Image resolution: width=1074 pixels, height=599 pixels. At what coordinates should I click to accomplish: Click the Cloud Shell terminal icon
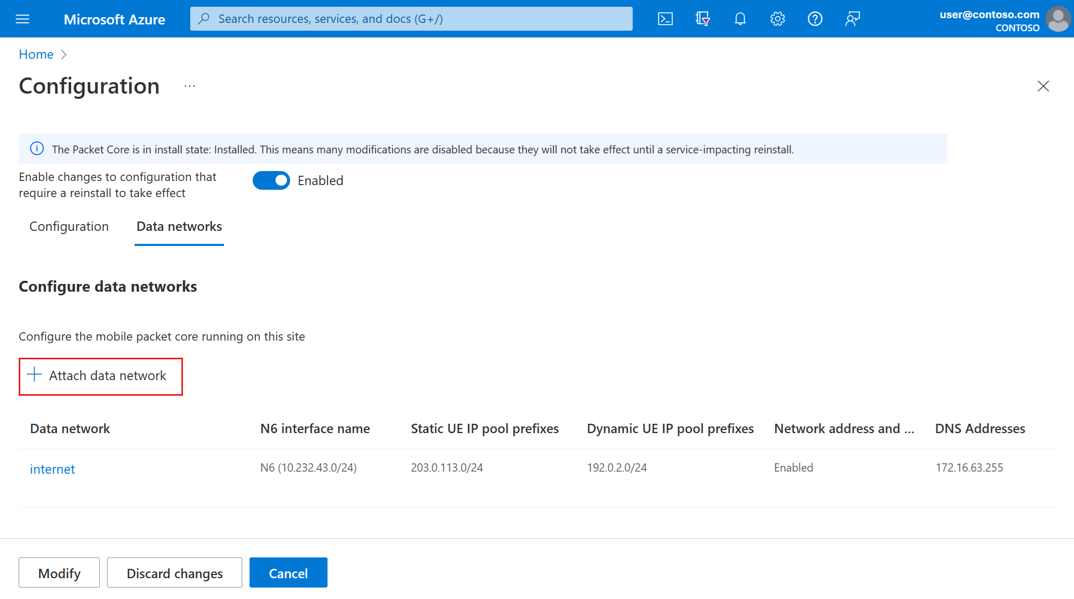point(665,18)
